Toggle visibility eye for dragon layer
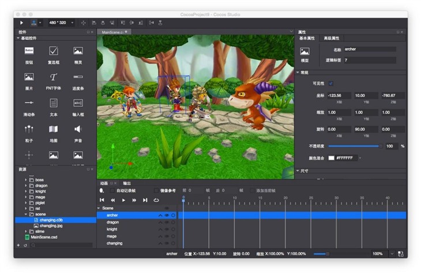This screenshot has width=421, height=274. click(167, 222)
